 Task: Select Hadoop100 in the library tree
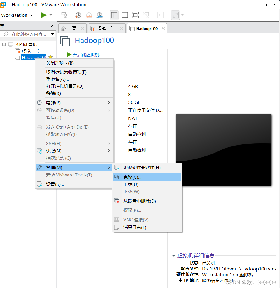coord(33,57)
